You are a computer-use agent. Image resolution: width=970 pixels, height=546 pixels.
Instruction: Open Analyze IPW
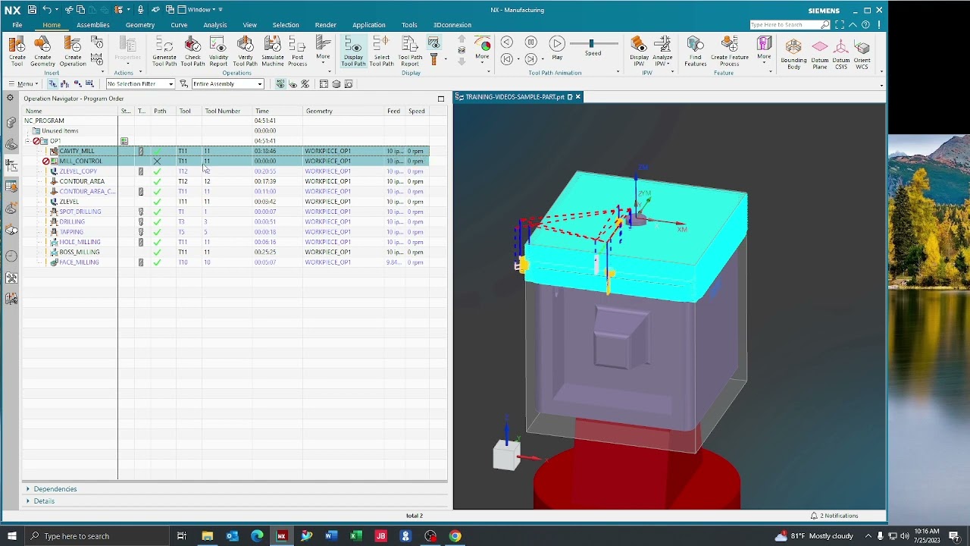click(662, 51)
